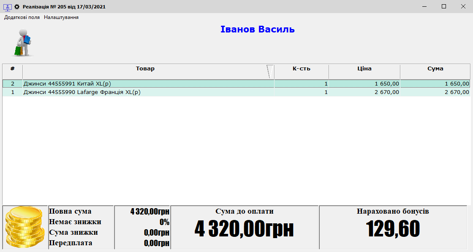This screenshot has width=473, height=252.
Task: Click the Ціна column header
Action: point(364,69)
